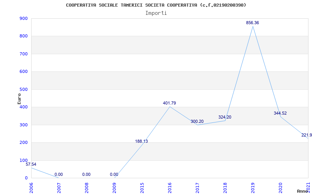Click the 2007 x-axis year label
This screenshot has height=195, width=312.
point(59,188)
